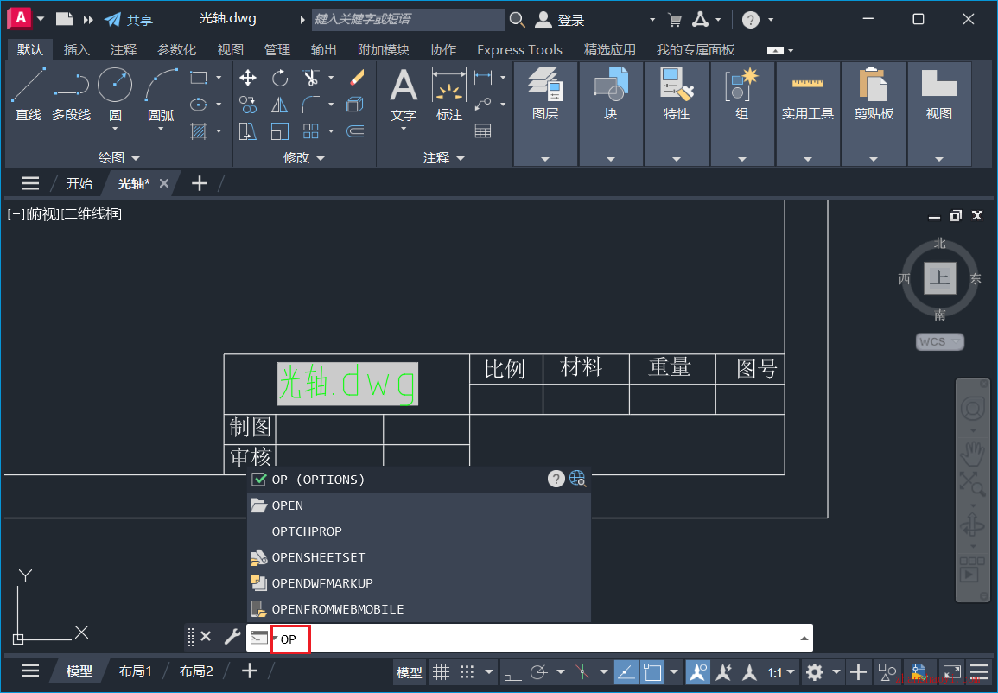Switch to the 插入 ribbon tab
998x693 pixels.
[76, 49]
